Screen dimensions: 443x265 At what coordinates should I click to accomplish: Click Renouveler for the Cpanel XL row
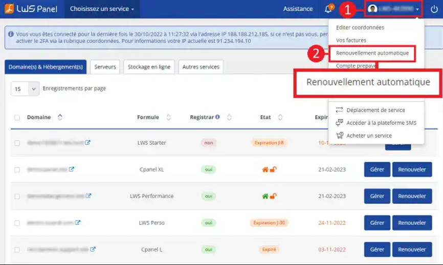tap(412, 169)
